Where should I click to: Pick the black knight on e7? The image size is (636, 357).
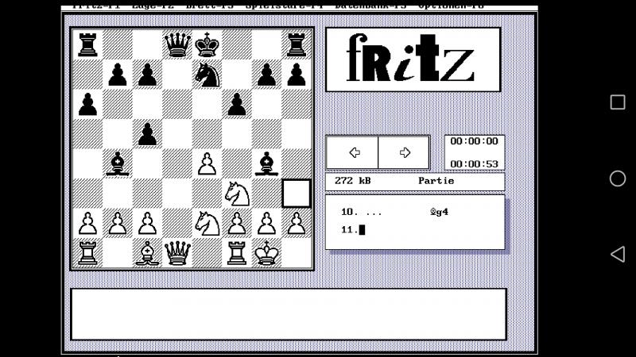[207, 75]
